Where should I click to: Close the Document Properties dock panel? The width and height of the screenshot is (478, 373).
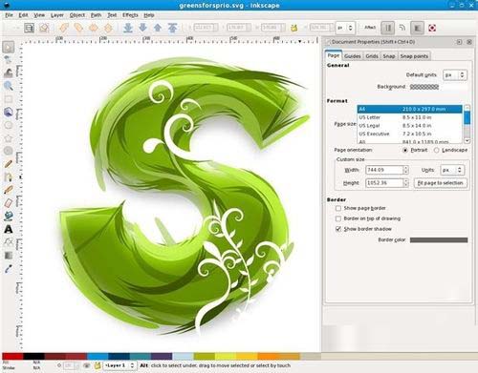tap(469, 42)
